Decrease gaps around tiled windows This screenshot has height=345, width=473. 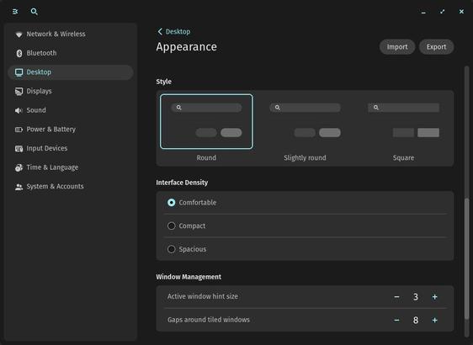point(396,320)
